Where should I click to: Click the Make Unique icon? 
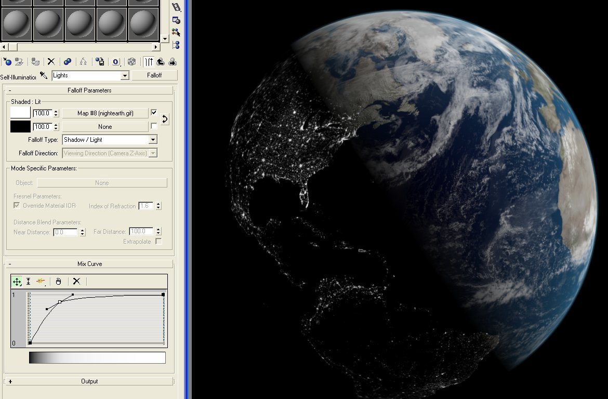click(83, 62)
